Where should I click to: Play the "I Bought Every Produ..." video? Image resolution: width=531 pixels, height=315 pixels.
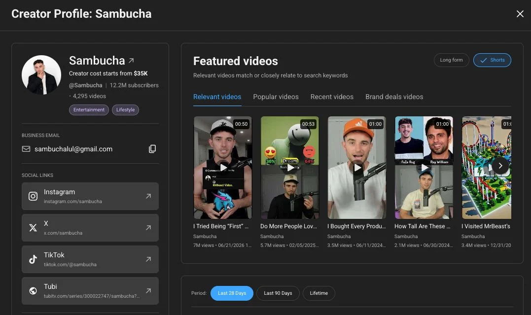click(x=357, y=167)
